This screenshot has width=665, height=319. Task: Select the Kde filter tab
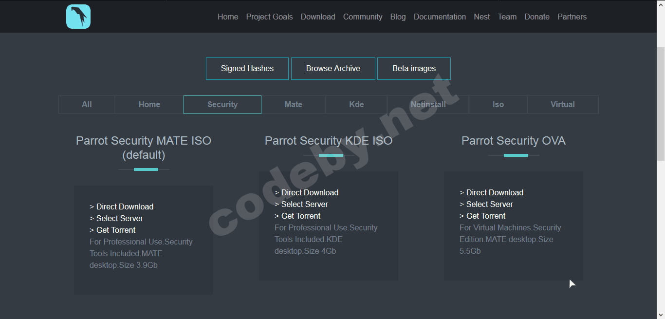coord(356,105)
